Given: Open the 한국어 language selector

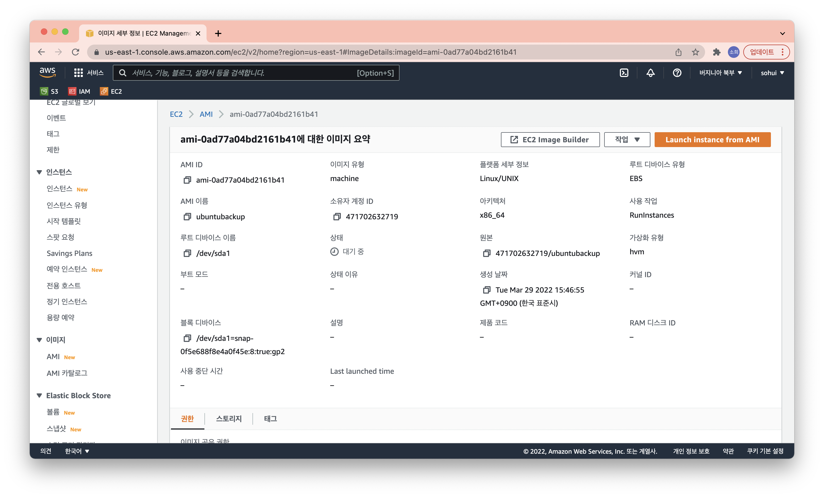Looking at the screenshot, I should (77, 451).
